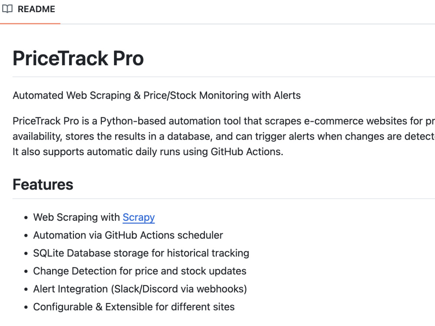The width and height of the screenshot is (435, 326).
Task: Open the Scrapy hyperlink
Action: pos(139,217)
